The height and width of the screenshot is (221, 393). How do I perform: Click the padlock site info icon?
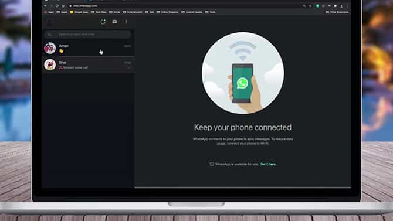point(70,6)
